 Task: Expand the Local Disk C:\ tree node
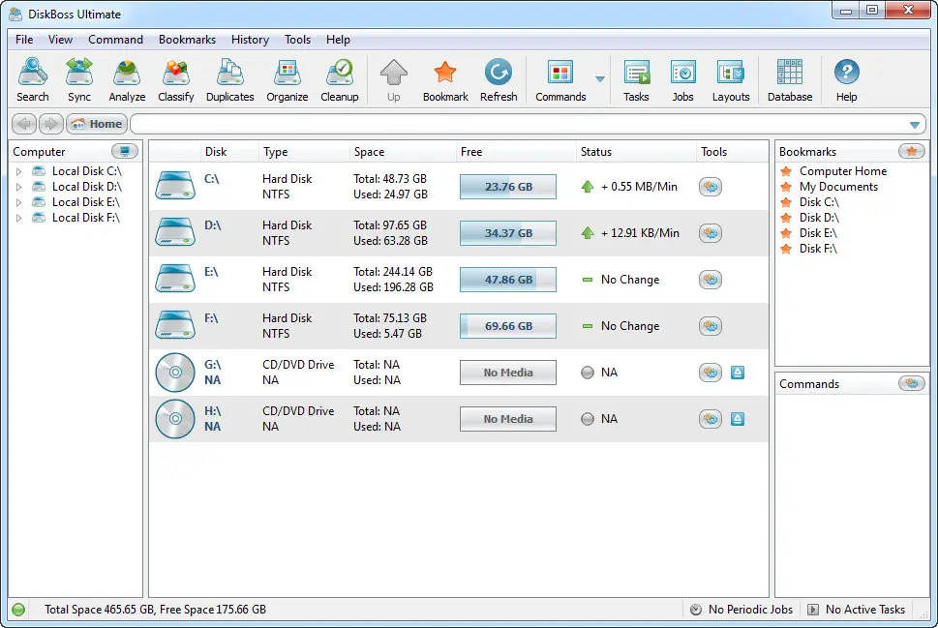pos(18,171)
